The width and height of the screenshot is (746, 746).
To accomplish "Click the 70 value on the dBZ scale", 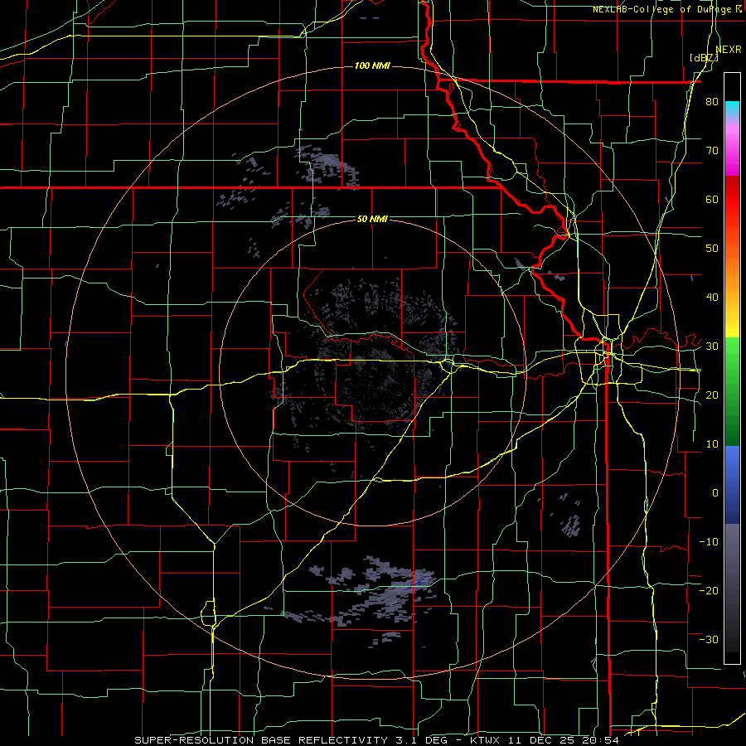I will pyautogui.click(x=712, y=150).
